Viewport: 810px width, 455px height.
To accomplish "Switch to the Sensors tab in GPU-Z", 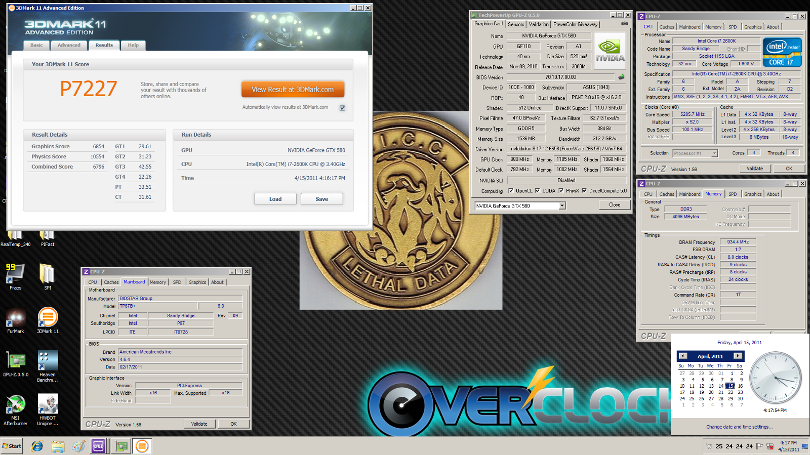I will click(x=516, y=24).
